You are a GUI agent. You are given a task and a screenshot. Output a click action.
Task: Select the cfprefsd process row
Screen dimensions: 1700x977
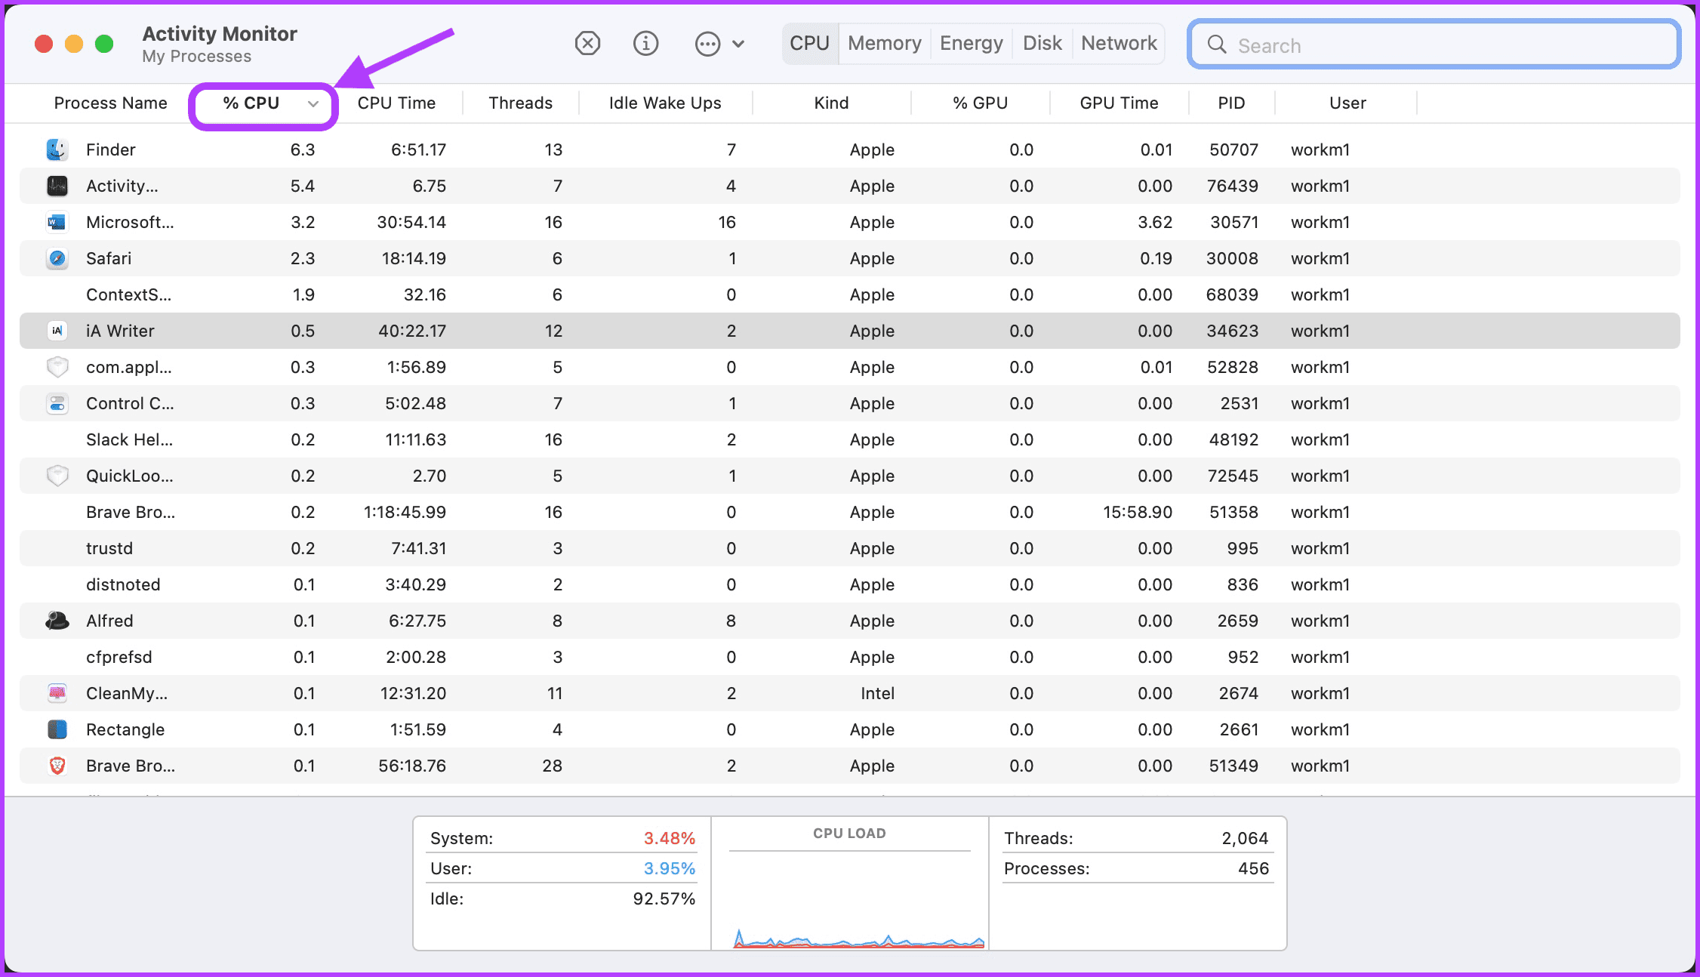850,657
